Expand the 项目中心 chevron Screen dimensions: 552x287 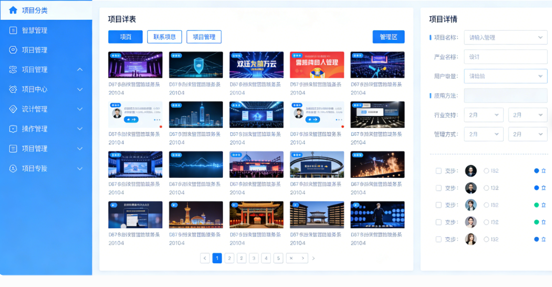tap(80, 89)
